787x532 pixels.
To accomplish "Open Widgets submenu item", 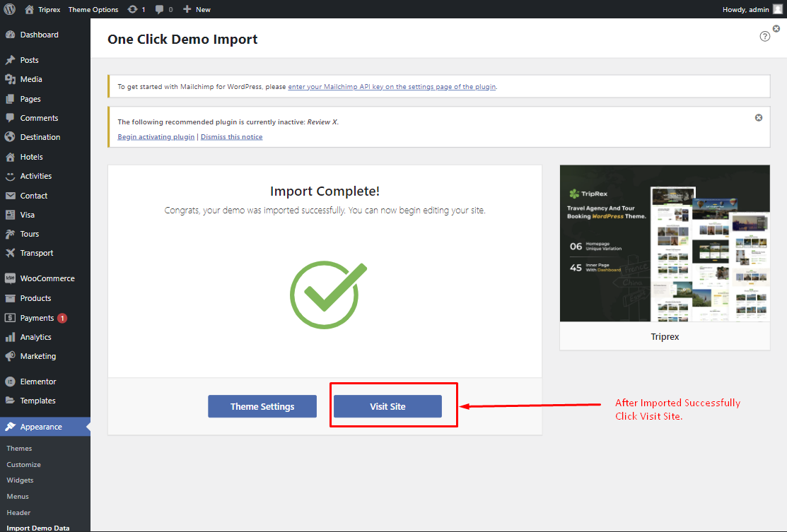I will coord(20,480).
